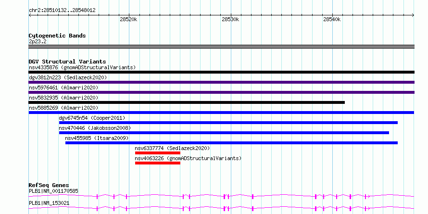This screenshot has height=214, width=428.
Task: Click the 28530k ruler tick label
Action: pos(230,20)
